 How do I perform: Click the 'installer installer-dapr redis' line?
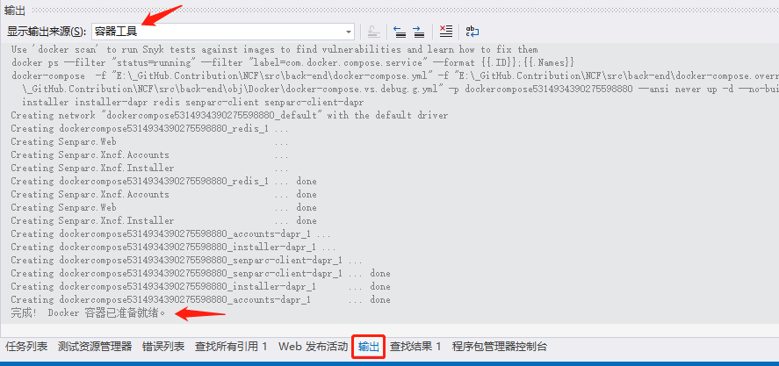[192, 103]
